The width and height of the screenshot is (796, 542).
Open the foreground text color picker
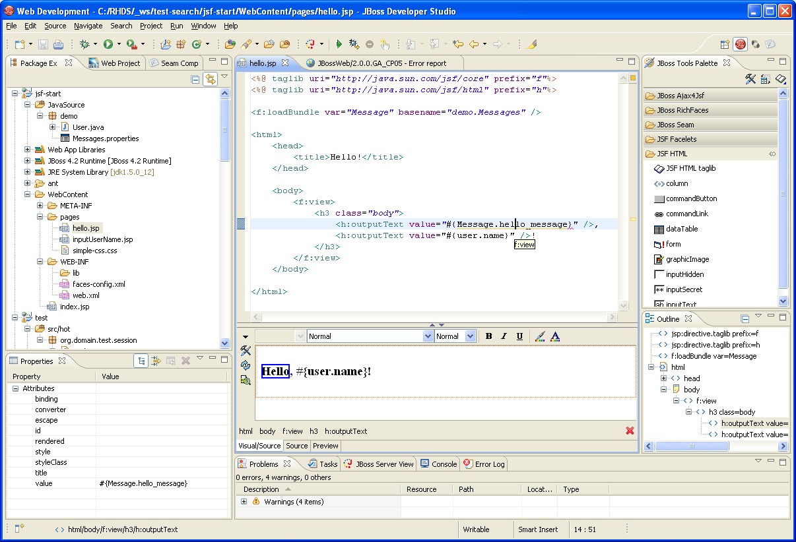(555, 336)
